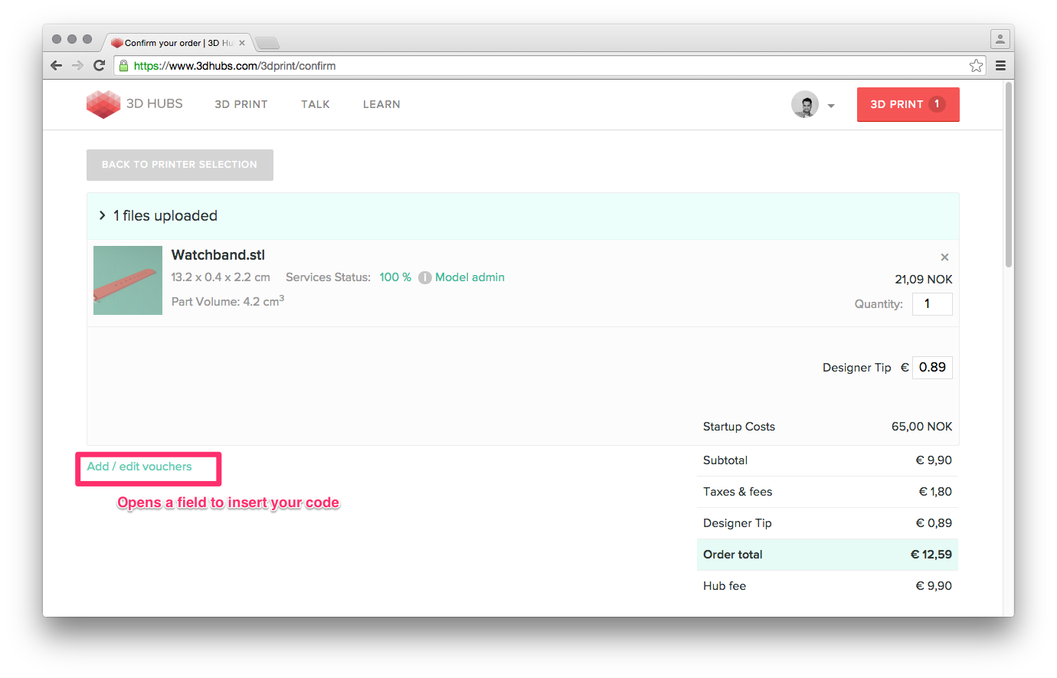Go to the LEARN nav item

[381, 104]
